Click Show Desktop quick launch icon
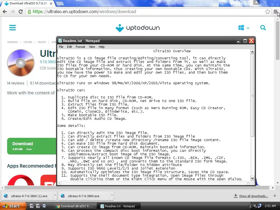Image resolution: width=280 pixels, height=210 pixels. (31, 206)
